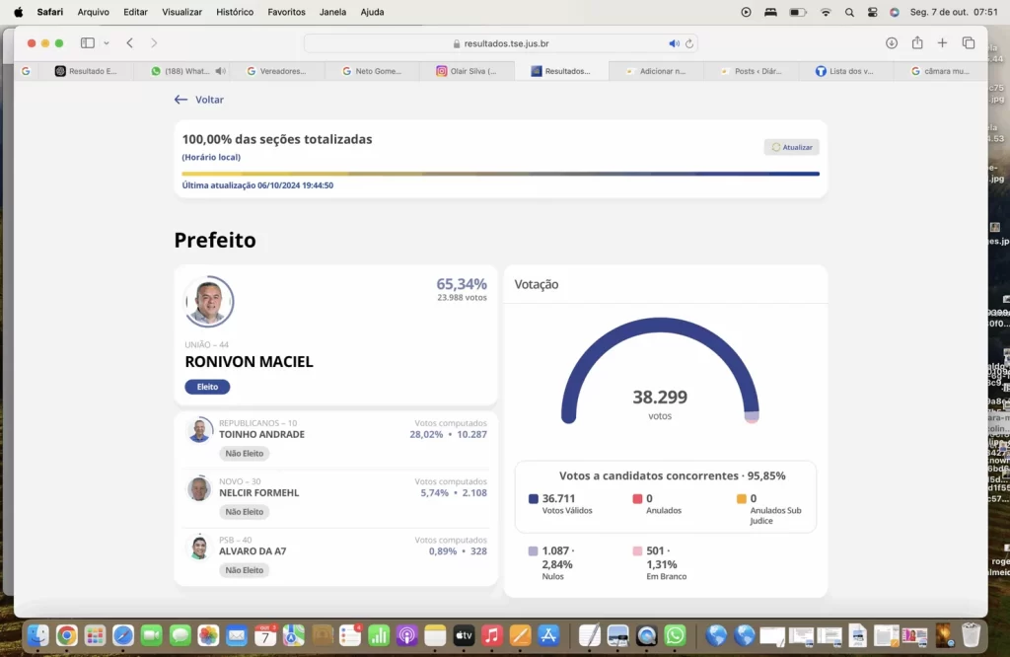Open Downloads from the Safari toolbar
Screen dimensions: 1010x657
pos(892,43)
